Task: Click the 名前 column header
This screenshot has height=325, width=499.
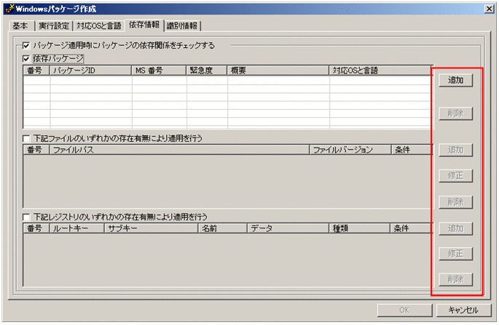Action: pos(223,228)
